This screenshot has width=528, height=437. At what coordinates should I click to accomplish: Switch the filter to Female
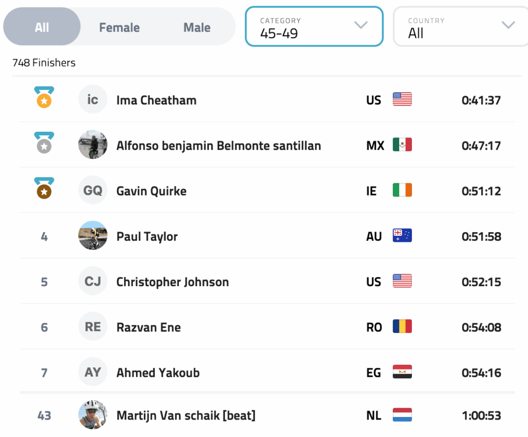point(119,27)
